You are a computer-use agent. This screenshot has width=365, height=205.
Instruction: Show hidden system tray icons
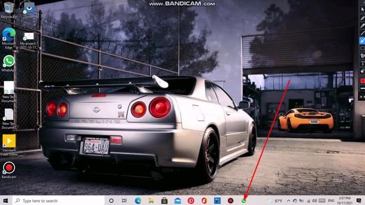(x=289, y=200)
